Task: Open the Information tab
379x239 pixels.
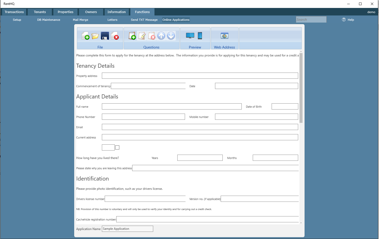Action: tap(117, 12)
